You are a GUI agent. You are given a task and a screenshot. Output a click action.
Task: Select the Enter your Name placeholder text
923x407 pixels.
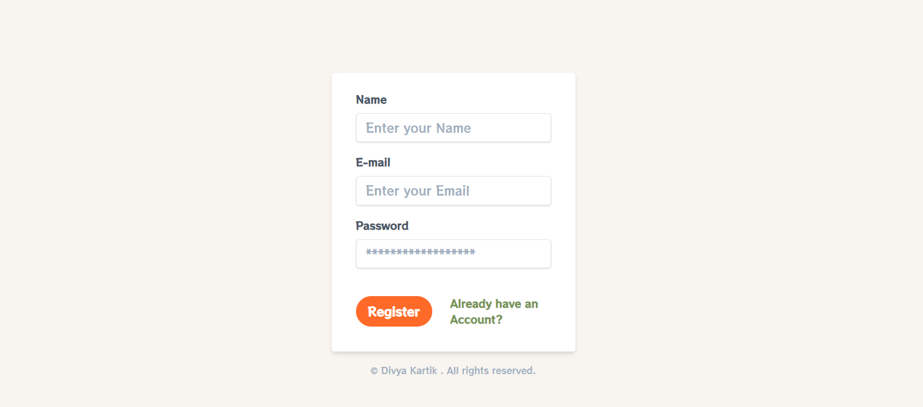[x=418, y=128]
